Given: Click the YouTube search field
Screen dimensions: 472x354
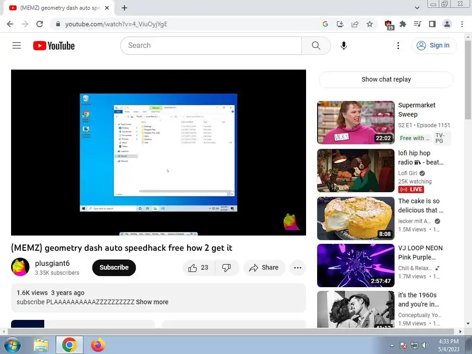Looking at the screenshot, I should click(211, 46).
